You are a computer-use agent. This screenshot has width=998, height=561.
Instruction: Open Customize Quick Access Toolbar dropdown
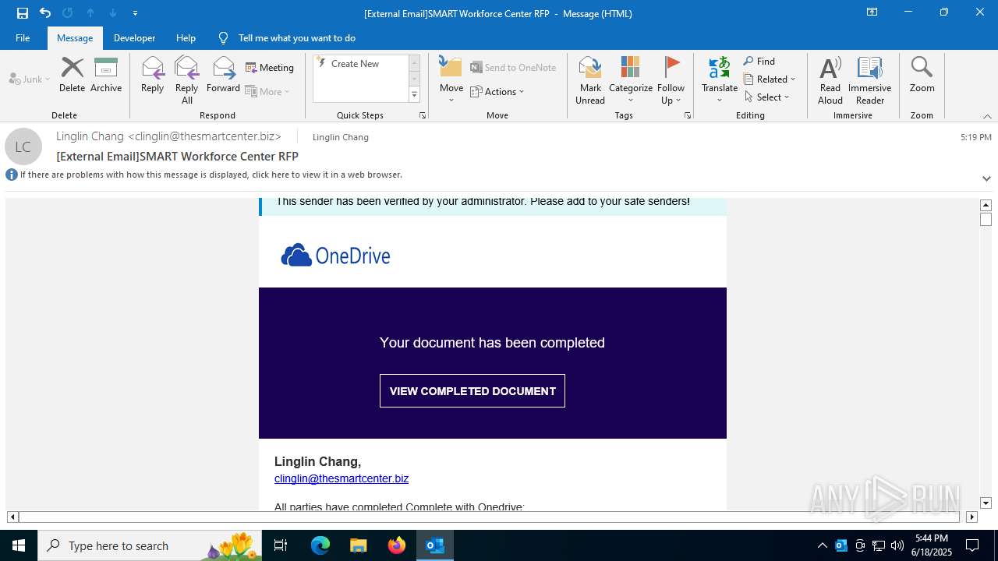(136, 13)
